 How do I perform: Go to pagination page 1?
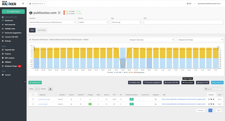pos(210,110)
